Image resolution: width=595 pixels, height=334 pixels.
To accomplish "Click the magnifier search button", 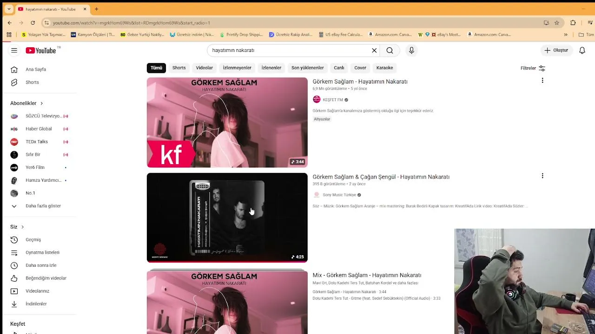I will tap(390, 50).
